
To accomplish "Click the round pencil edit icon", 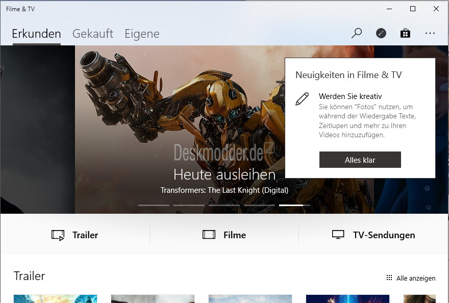I will (381, 34).
